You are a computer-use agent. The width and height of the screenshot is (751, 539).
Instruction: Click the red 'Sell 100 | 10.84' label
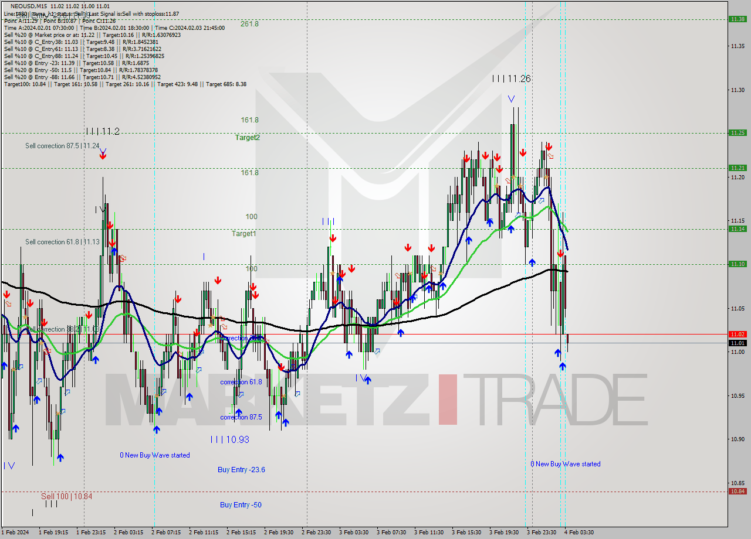click(x=66, y=496)
